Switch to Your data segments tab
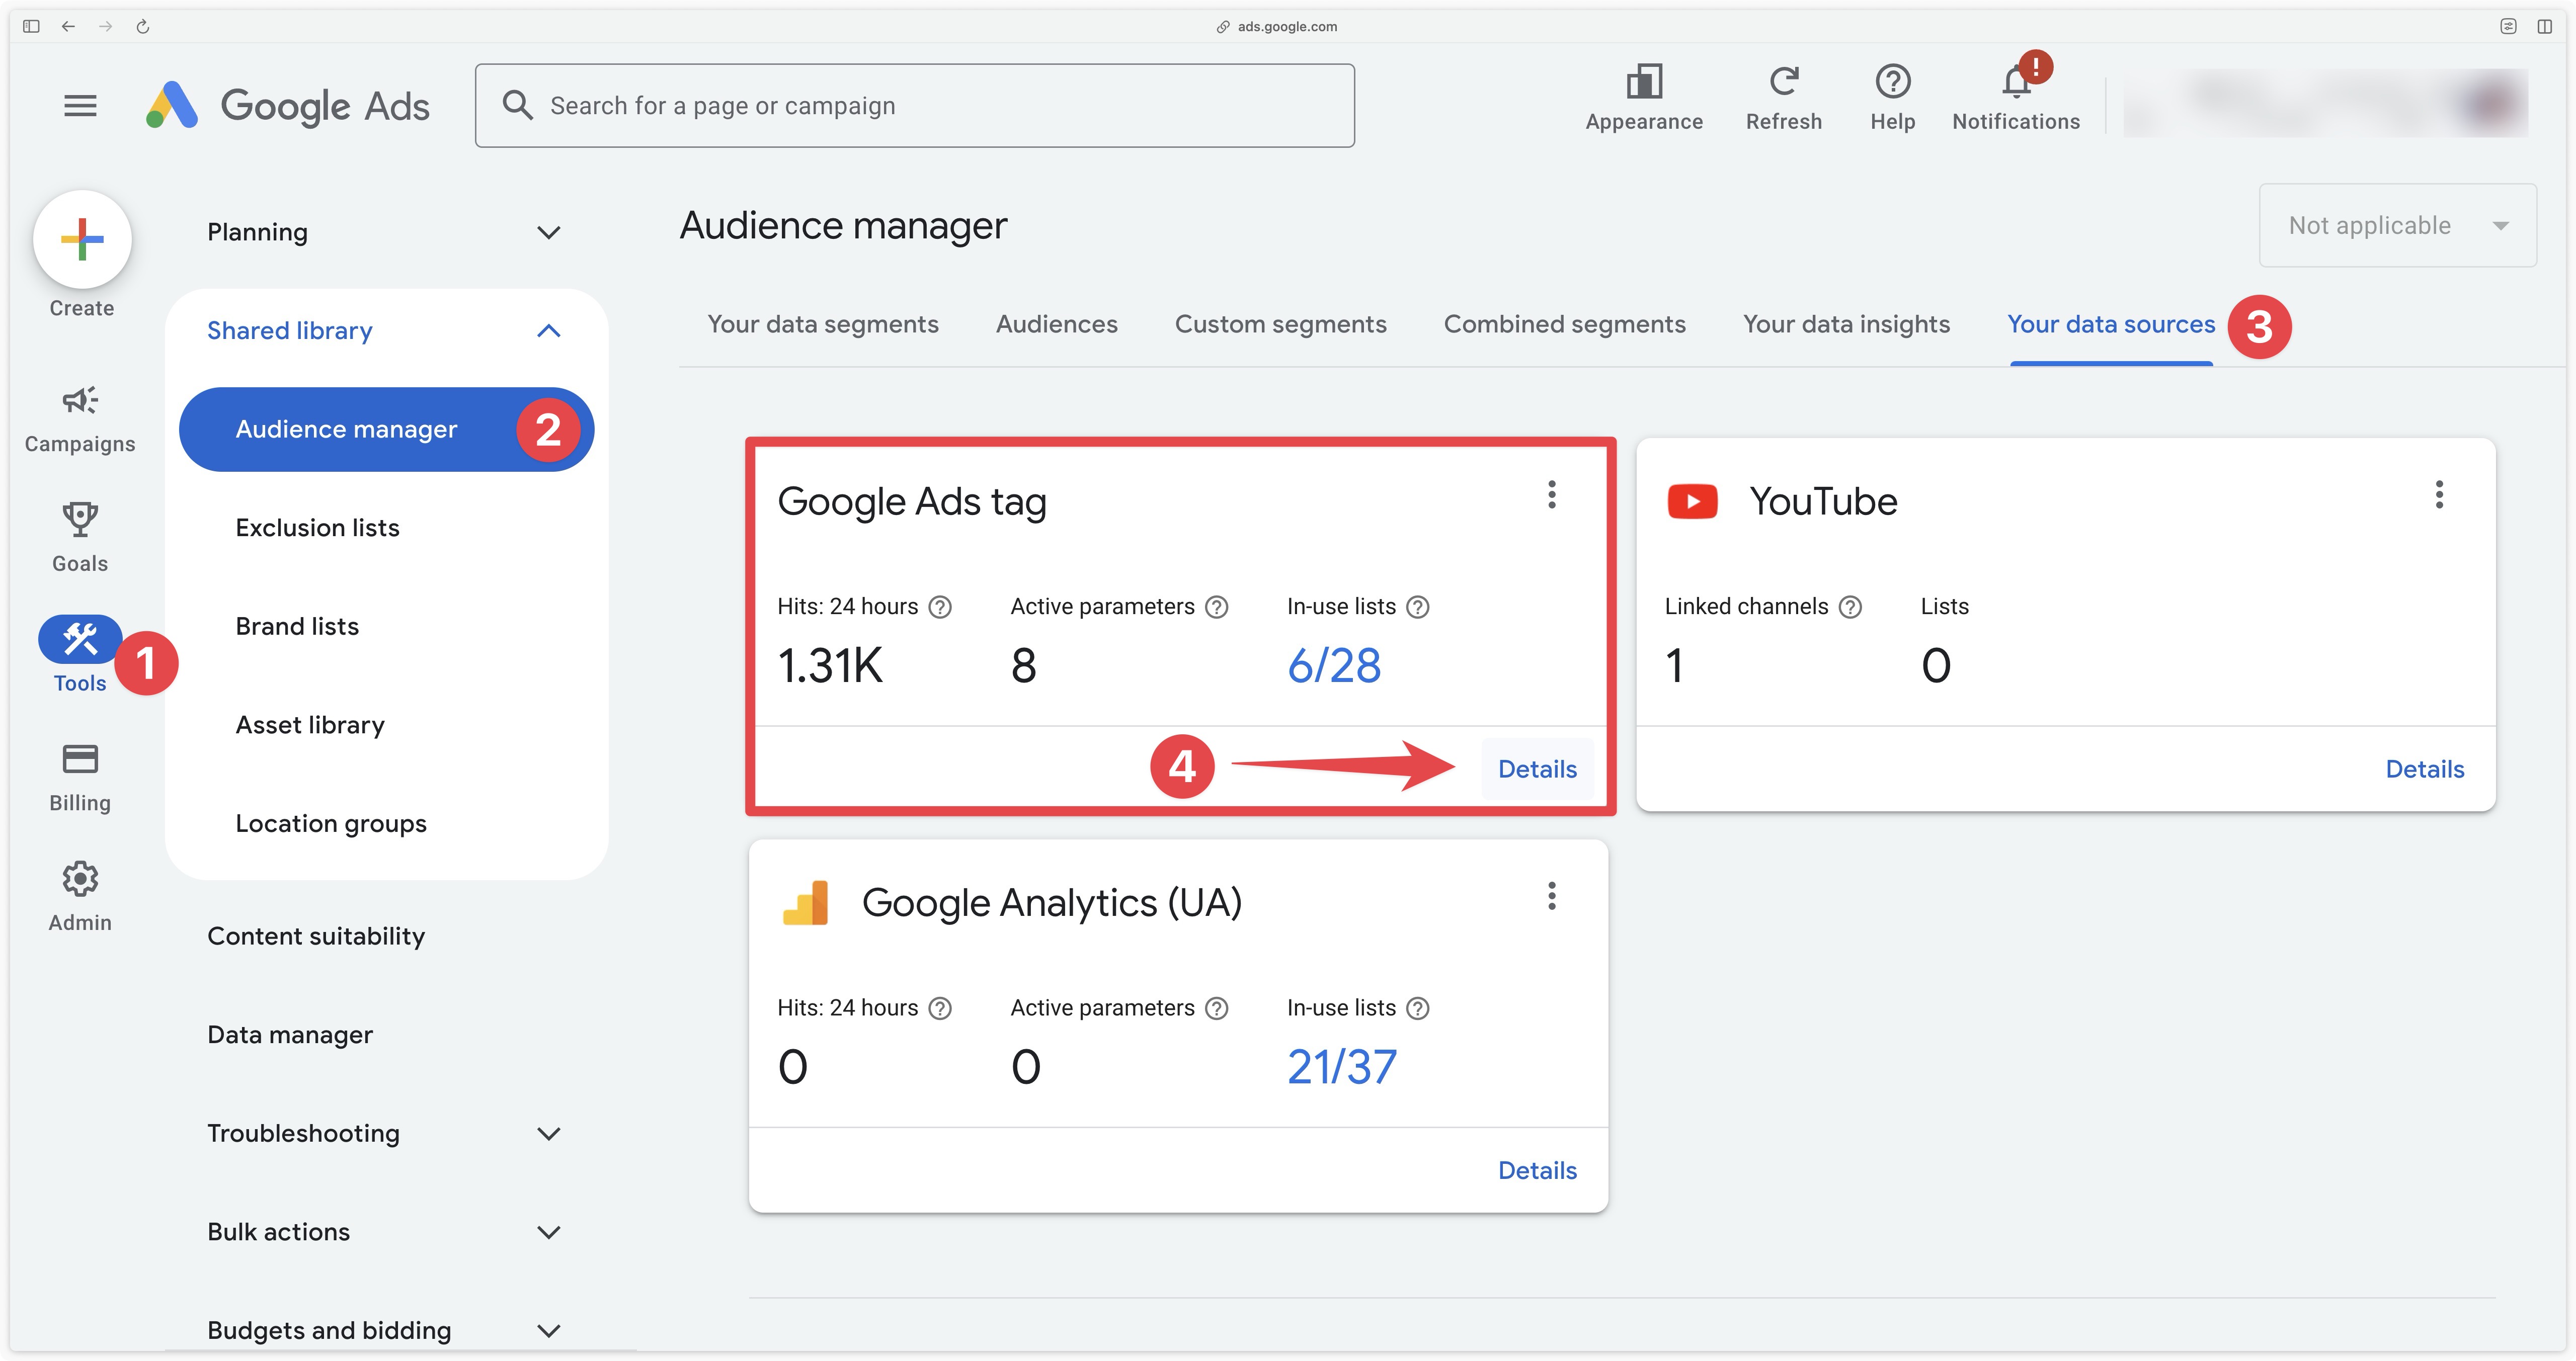Screen dimensions: 2576x1361 pos(822,324)
